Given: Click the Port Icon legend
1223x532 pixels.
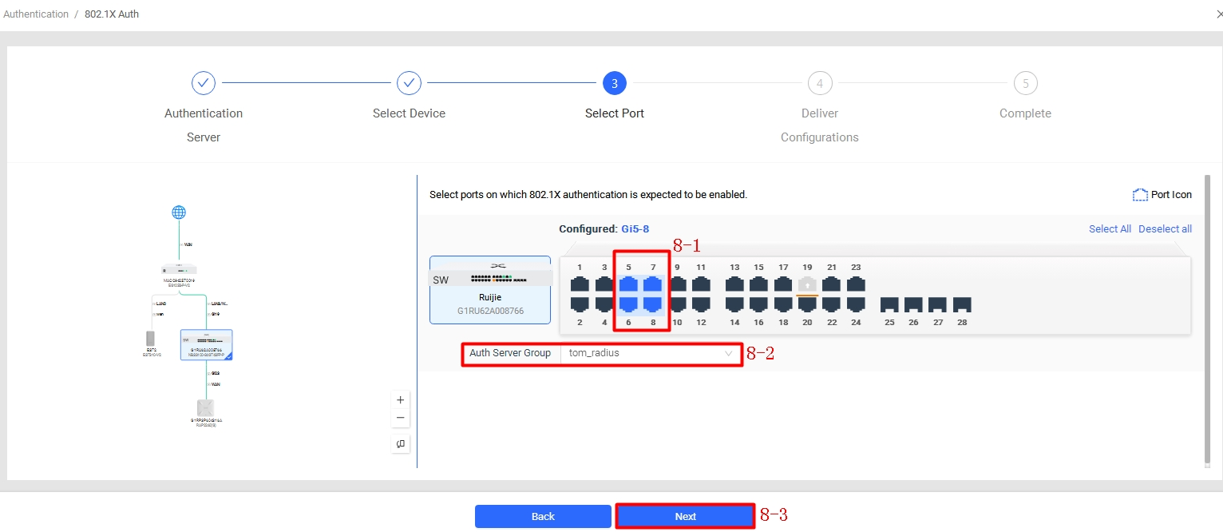Looking at the screenshot, I should point(1162,195).
